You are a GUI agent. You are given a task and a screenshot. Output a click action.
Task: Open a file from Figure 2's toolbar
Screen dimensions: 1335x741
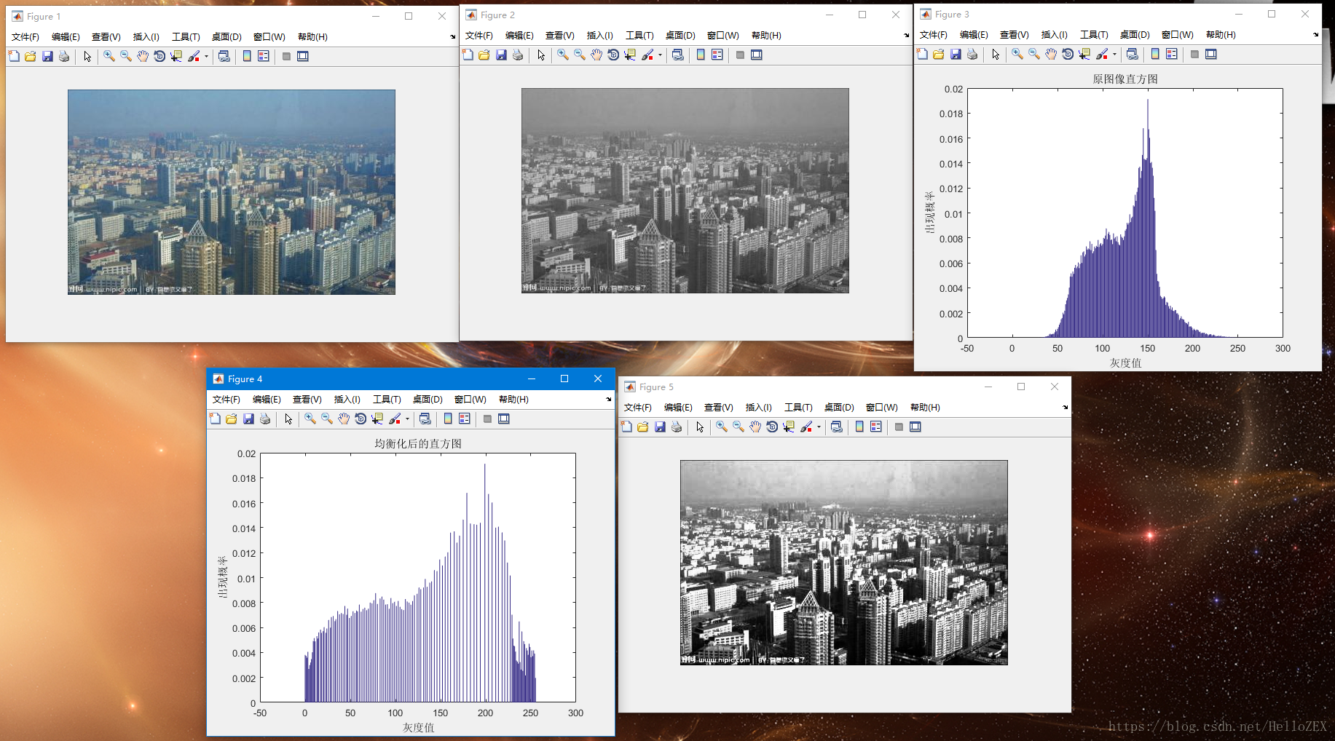point(484,55)
